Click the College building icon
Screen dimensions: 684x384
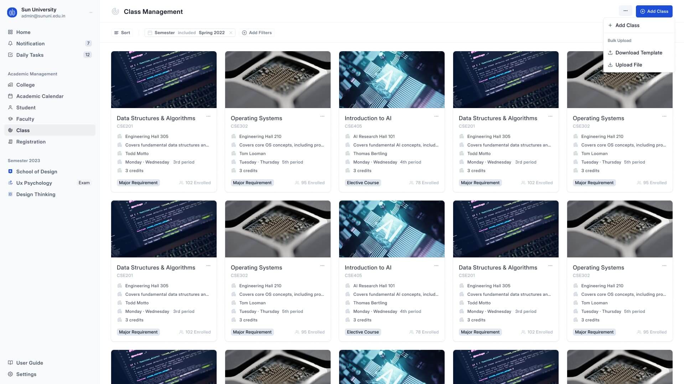10,85
